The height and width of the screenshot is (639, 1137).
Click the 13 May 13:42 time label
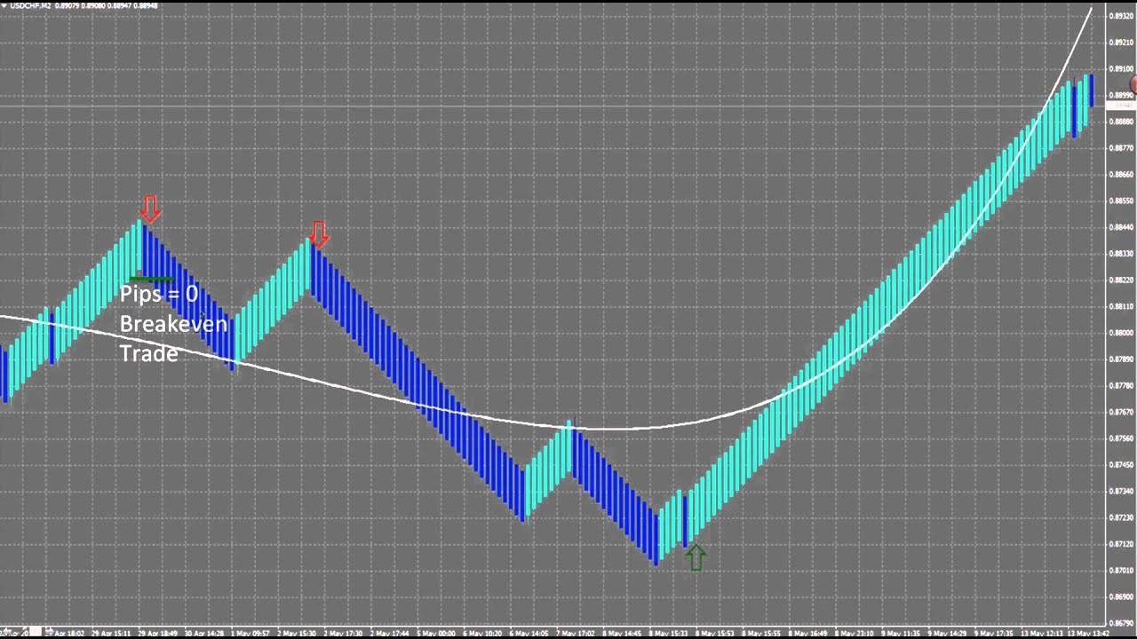point(1087,634)
